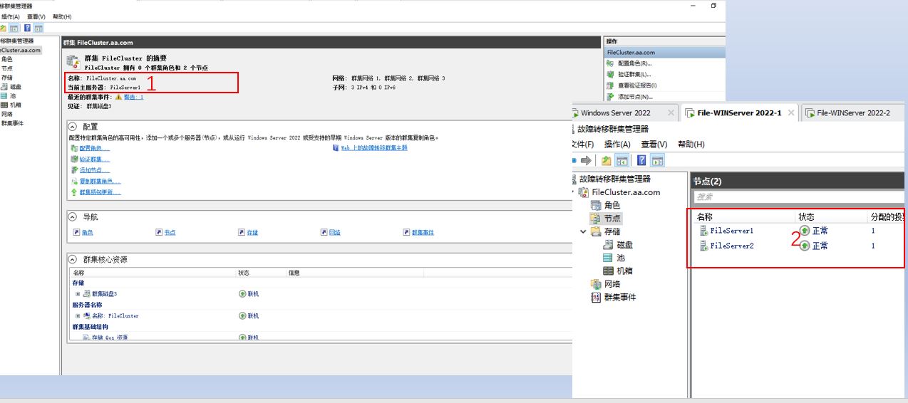908x403 pixels.
Task: Open the 帮助(H) menu in the front window
Action: pyautogui.click(x=691, y=145)
